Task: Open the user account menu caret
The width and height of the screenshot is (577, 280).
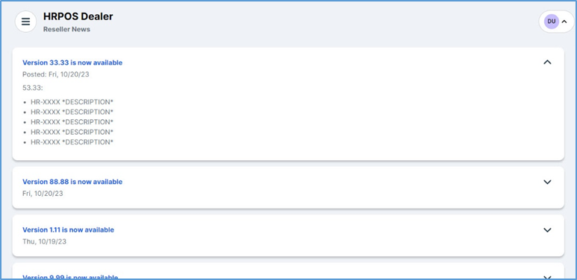Action: [x=564, y=22]
